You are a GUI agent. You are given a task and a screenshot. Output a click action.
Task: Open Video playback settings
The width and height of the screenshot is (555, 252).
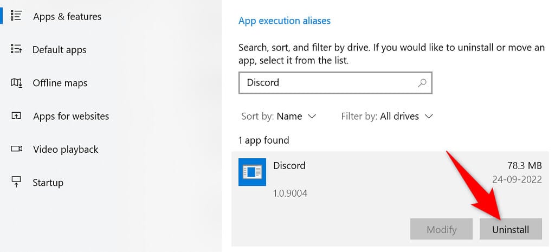pos(66,149)
